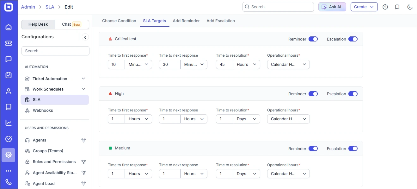This screenshot has height=189, width=417.
Task: Open the contacts person icon in left rail
Action: pyautogui.click(x=9, y=91)
